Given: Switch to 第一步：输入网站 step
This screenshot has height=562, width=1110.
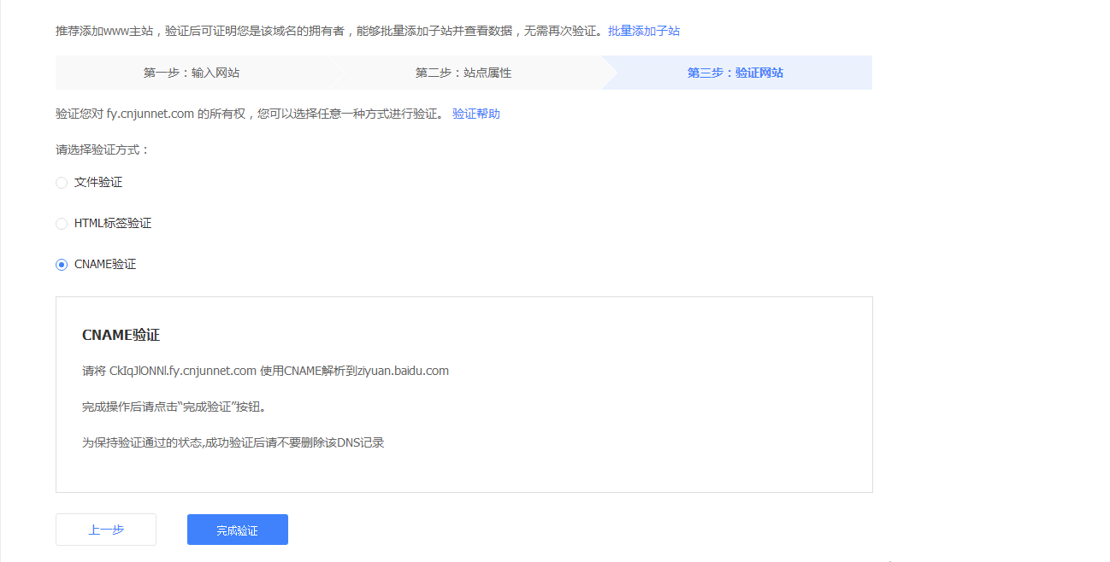Looking at the screenshot, I should 192,73.
